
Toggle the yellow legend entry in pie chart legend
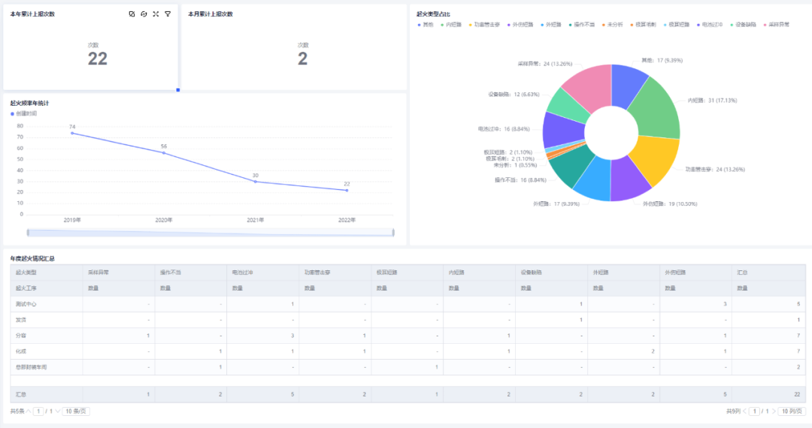(x=484, y=25)
